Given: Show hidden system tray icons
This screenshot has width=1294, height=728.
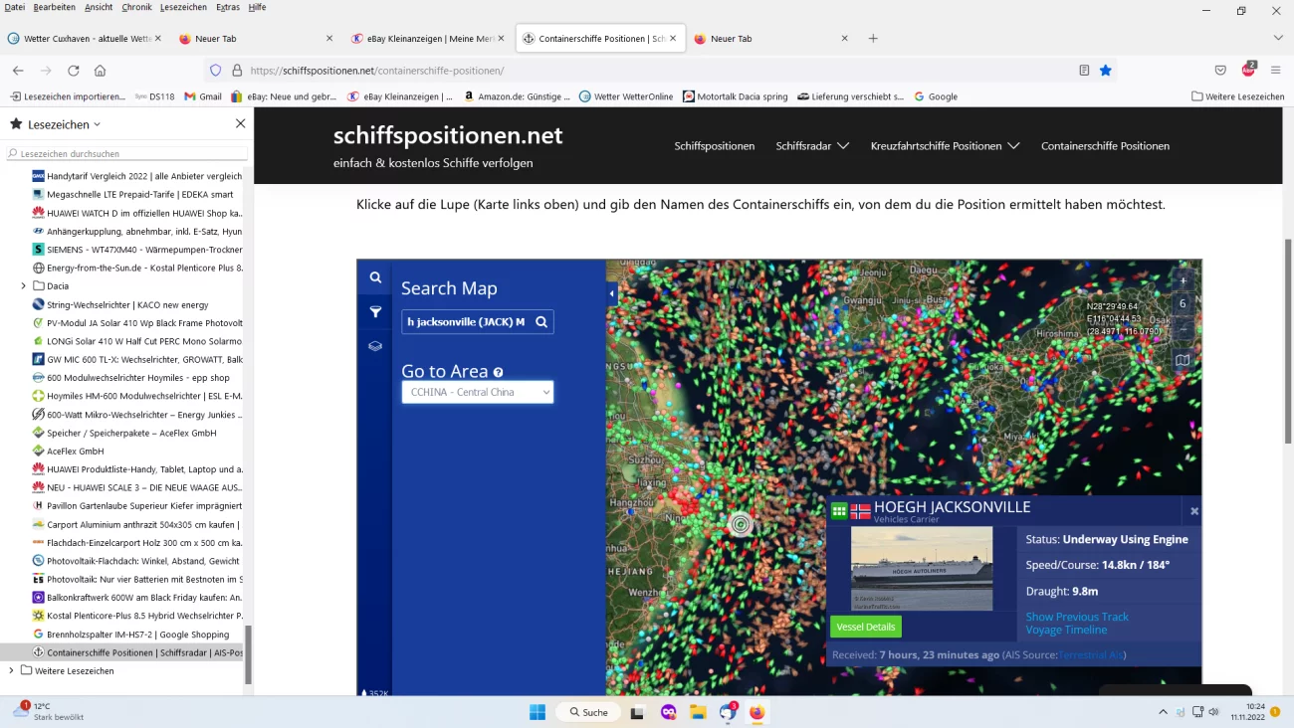Looking at the screenshot, I should [1163, 712].
